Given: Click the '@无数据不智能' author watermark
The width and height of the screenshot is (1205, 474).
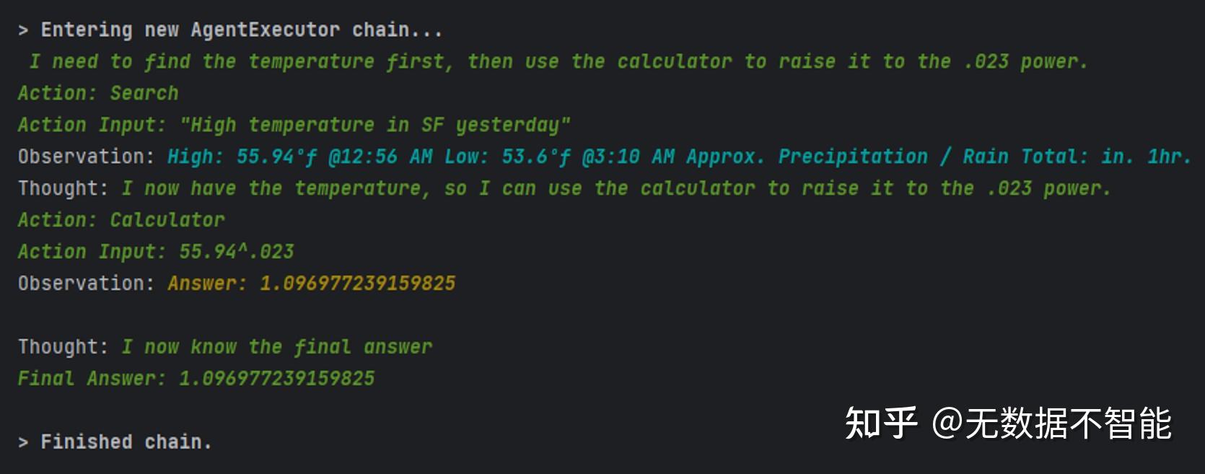Looking at the screenshot, I should [1052, 423].
